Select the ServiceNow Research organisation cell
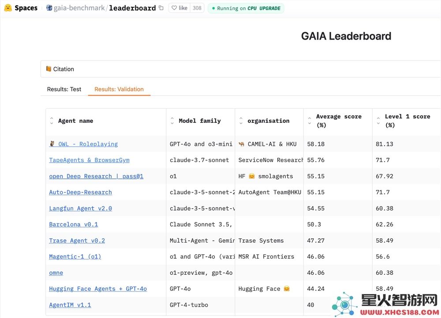 click(x=269, y=160)
